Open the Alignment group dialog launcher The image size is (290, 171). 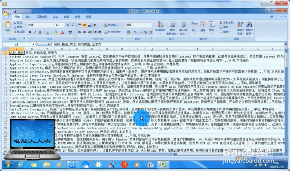click(x=122, y=38)
